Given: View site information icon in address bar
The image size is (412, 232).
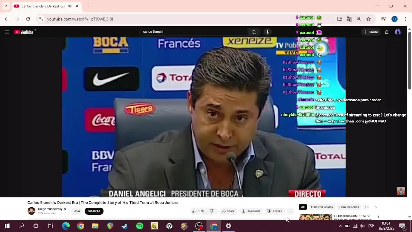Looking at the screenshot, I should 41,19.
